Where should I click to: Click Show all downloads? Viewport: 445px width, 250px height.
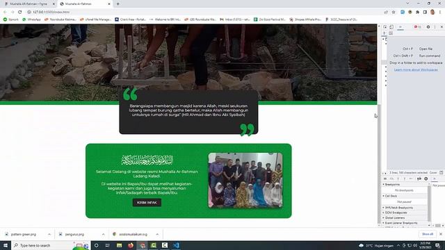click(x=428, y=234)
